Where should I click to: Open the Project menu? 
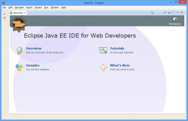pos(38,7)
